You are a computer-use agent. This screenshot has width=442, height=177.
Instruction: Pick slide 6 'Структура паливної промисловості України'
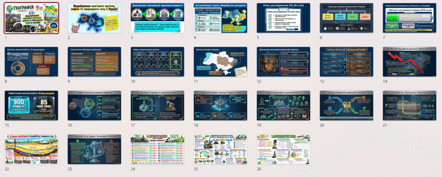click(x=347, y=18)
